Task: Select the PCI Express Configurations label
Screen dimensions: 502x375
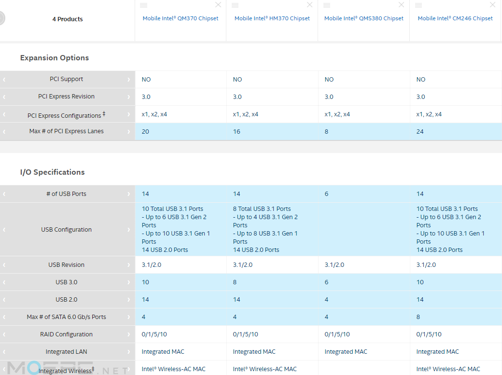Action: coord(66,115)
